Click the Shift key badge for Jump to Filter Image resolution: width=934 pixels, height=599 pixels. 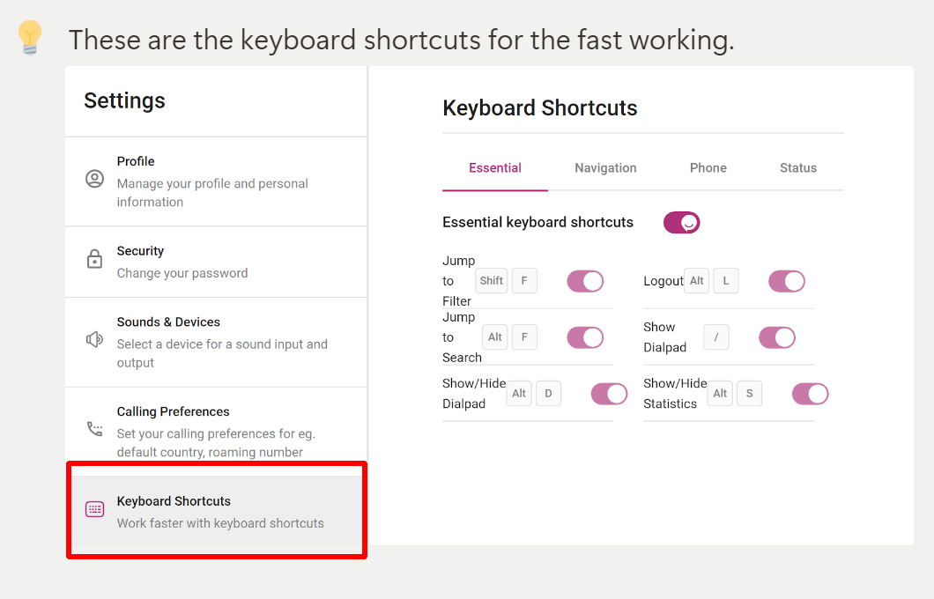pos(492,280)
